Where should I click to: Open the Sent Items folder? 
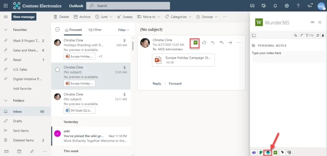pyautogui.click(x=21, y=130)
